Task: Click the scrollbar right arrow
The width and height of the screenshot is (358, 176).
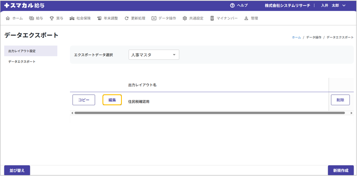Action: point(352,113)
